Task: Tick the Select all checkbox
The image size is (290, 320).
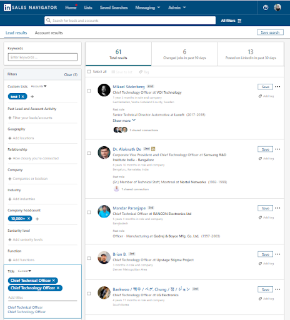Action: pos(89,71)
